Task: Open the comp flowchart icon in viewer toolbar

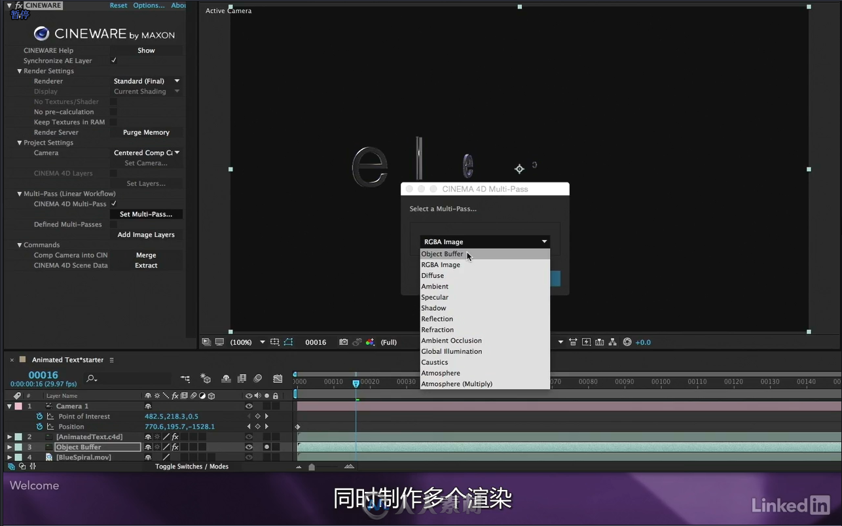Action: point(613,342)
